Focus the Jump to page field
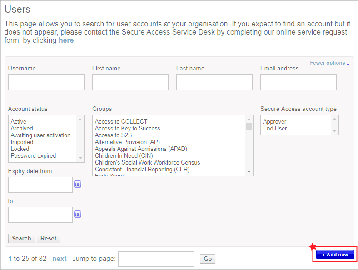The image size is (358, 270). point(156,259)
